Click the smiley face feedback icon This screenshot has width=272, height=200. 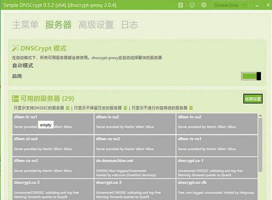192,5
